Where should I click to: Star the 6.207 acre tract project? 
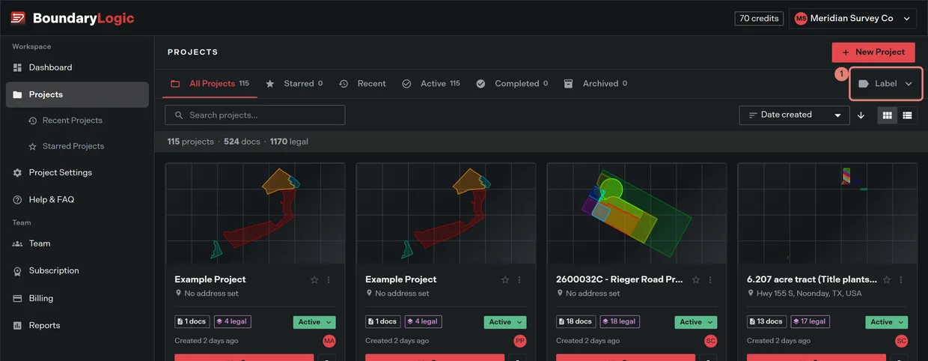tap(887, 280)
